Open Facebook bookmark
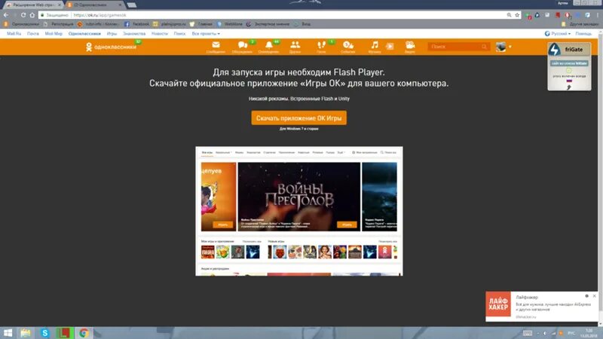Viewport: 603px width, 339px height. [x=136, y=24]
